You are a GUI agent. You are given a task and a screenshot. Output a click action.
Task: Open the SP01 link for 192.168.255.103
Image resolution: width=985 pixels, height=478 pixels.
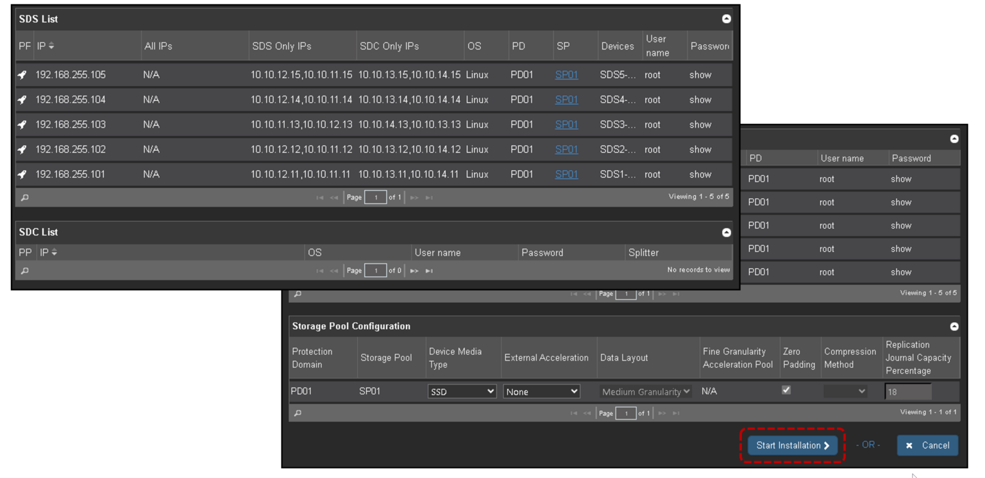pyautogui.click(x=566, y=124)
